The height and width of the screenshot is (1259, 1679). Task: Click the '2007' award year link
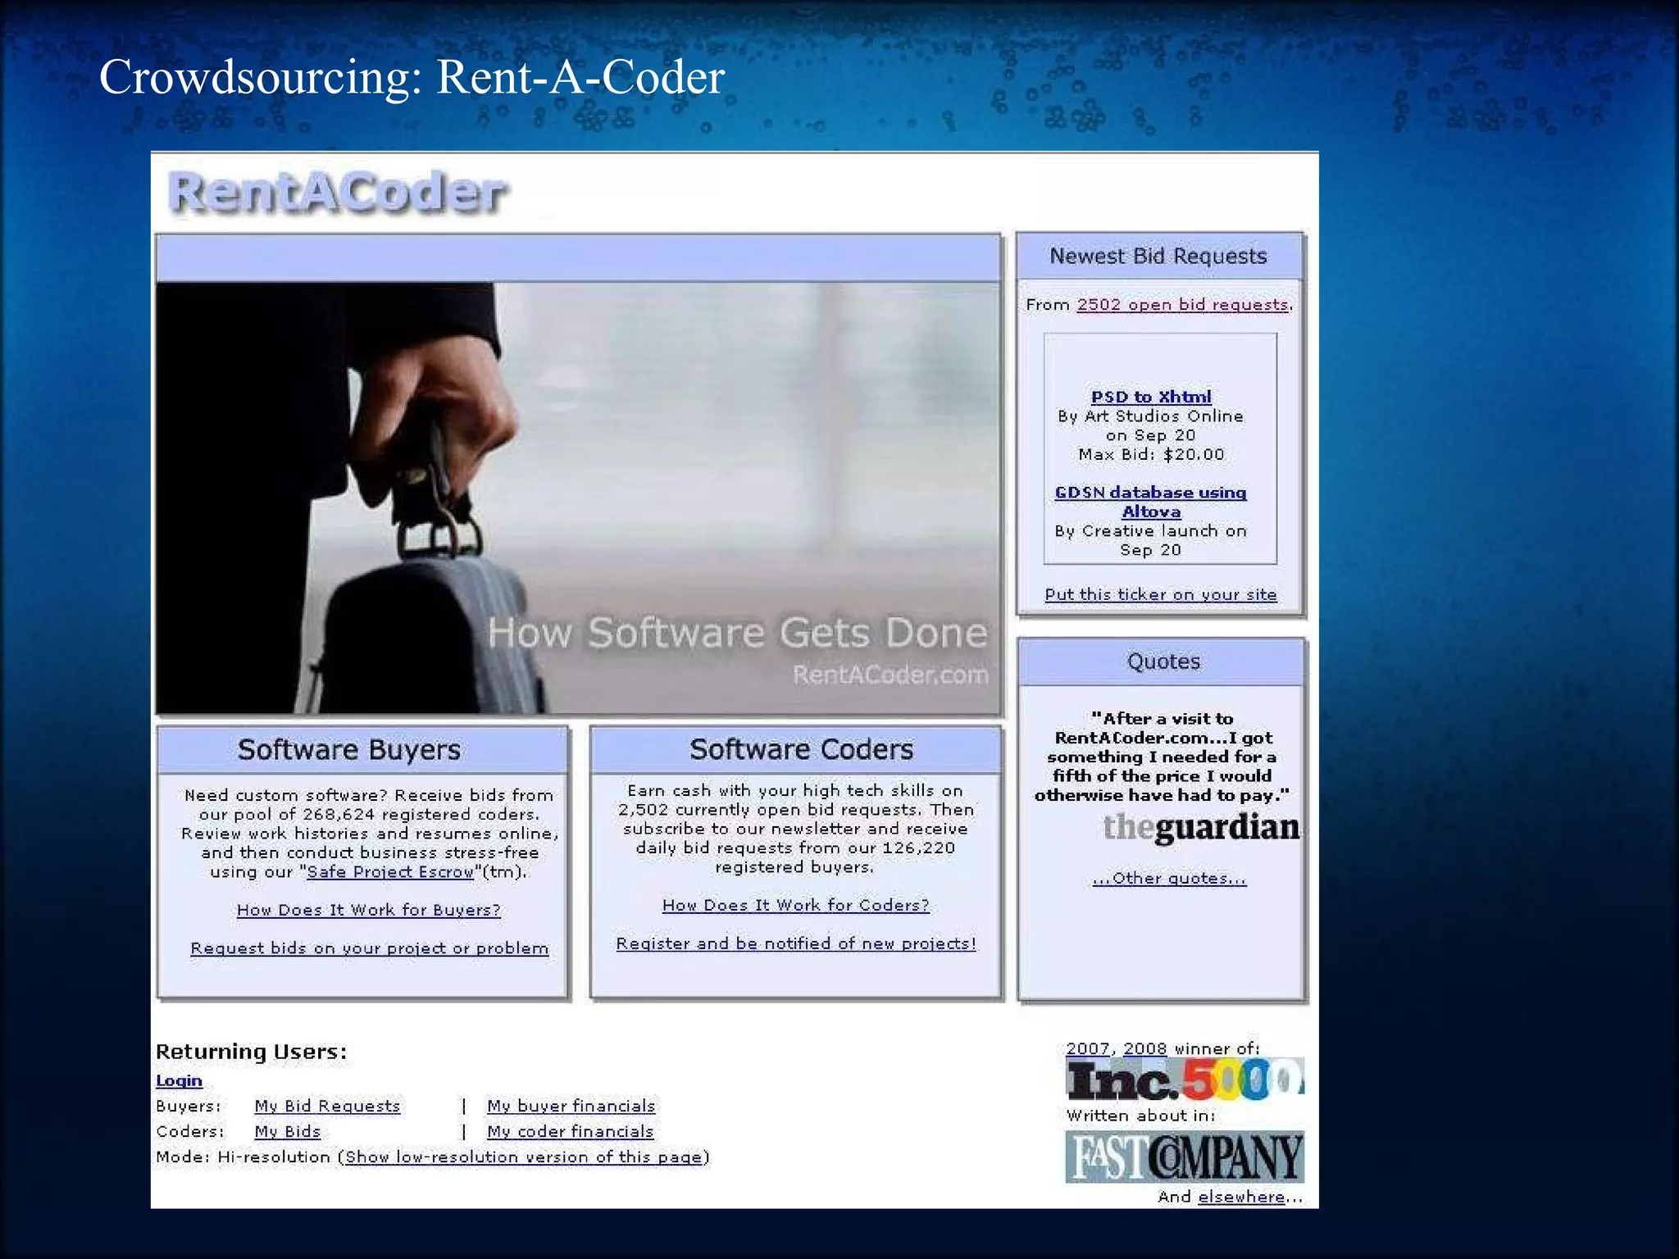1087,1049
